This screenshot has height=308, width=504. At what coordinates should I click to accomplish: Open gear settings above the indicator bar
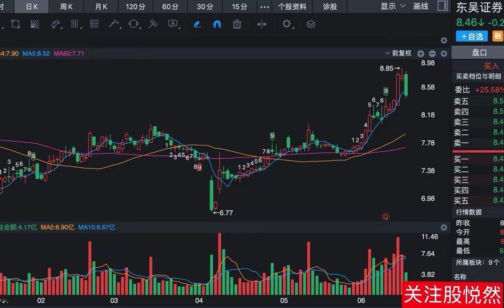(x=444, y=41)
